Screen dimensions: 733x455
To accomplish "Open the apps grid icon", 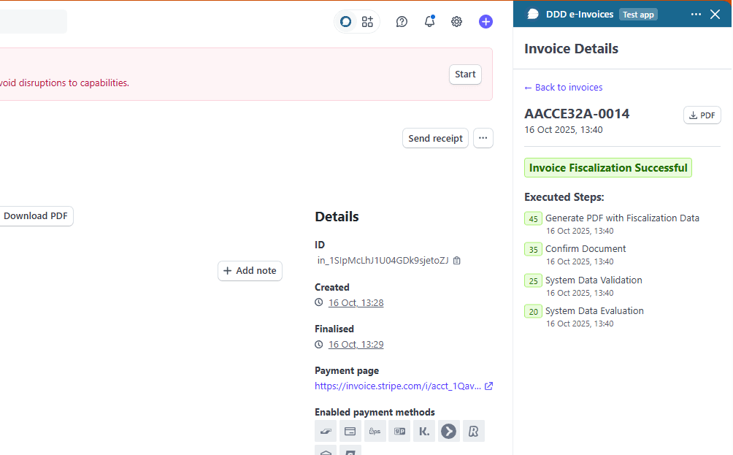I will (x=367, y=21).
